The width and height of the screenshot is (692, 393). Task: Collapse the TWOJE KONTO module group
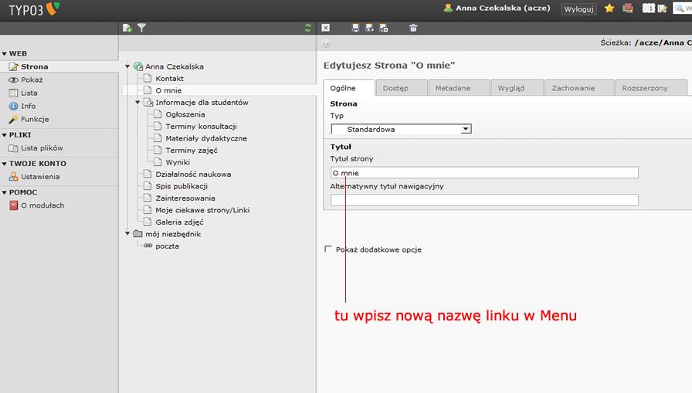pyautogui.click(x=5, y=164)
